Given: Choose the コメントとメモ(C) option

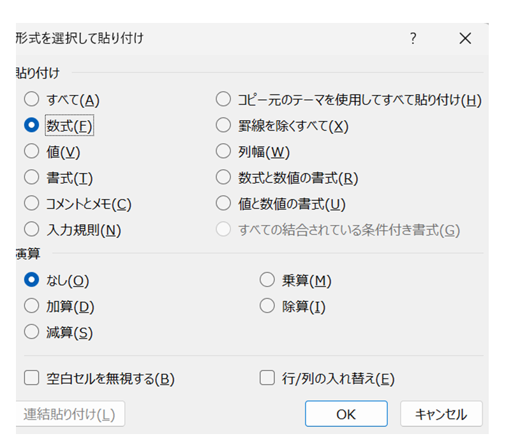Looking at the screenshot, I should click(31, 204).
